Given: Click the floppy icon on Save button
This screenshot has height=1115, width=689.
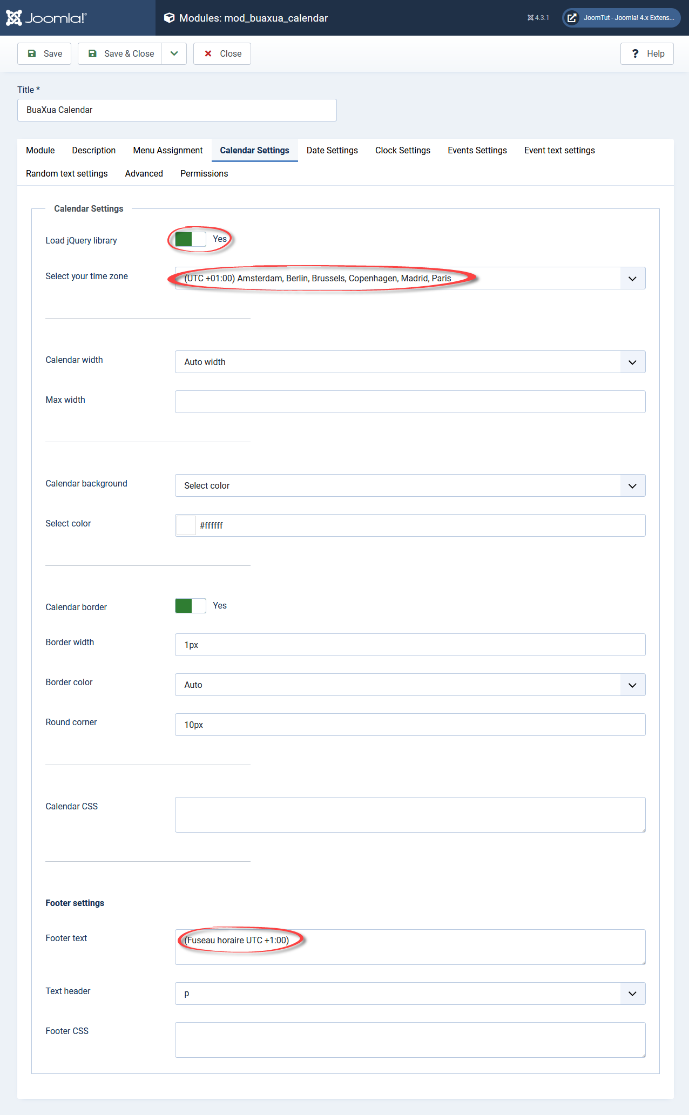Looking at the screenshot, I should pos(32,53).
